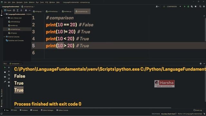This screenshot has width=206, height=116.
Task: Open the Refactor menu
Action: (x=32, y=2)
